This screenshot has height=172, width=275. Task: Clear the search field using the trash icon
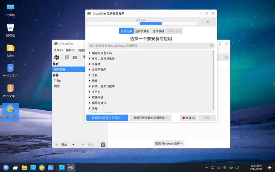(x=211, y=46)
